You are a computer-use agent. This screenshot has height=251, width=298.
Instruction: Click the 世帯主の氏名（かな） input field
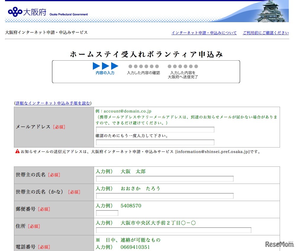tap(165, 196)
